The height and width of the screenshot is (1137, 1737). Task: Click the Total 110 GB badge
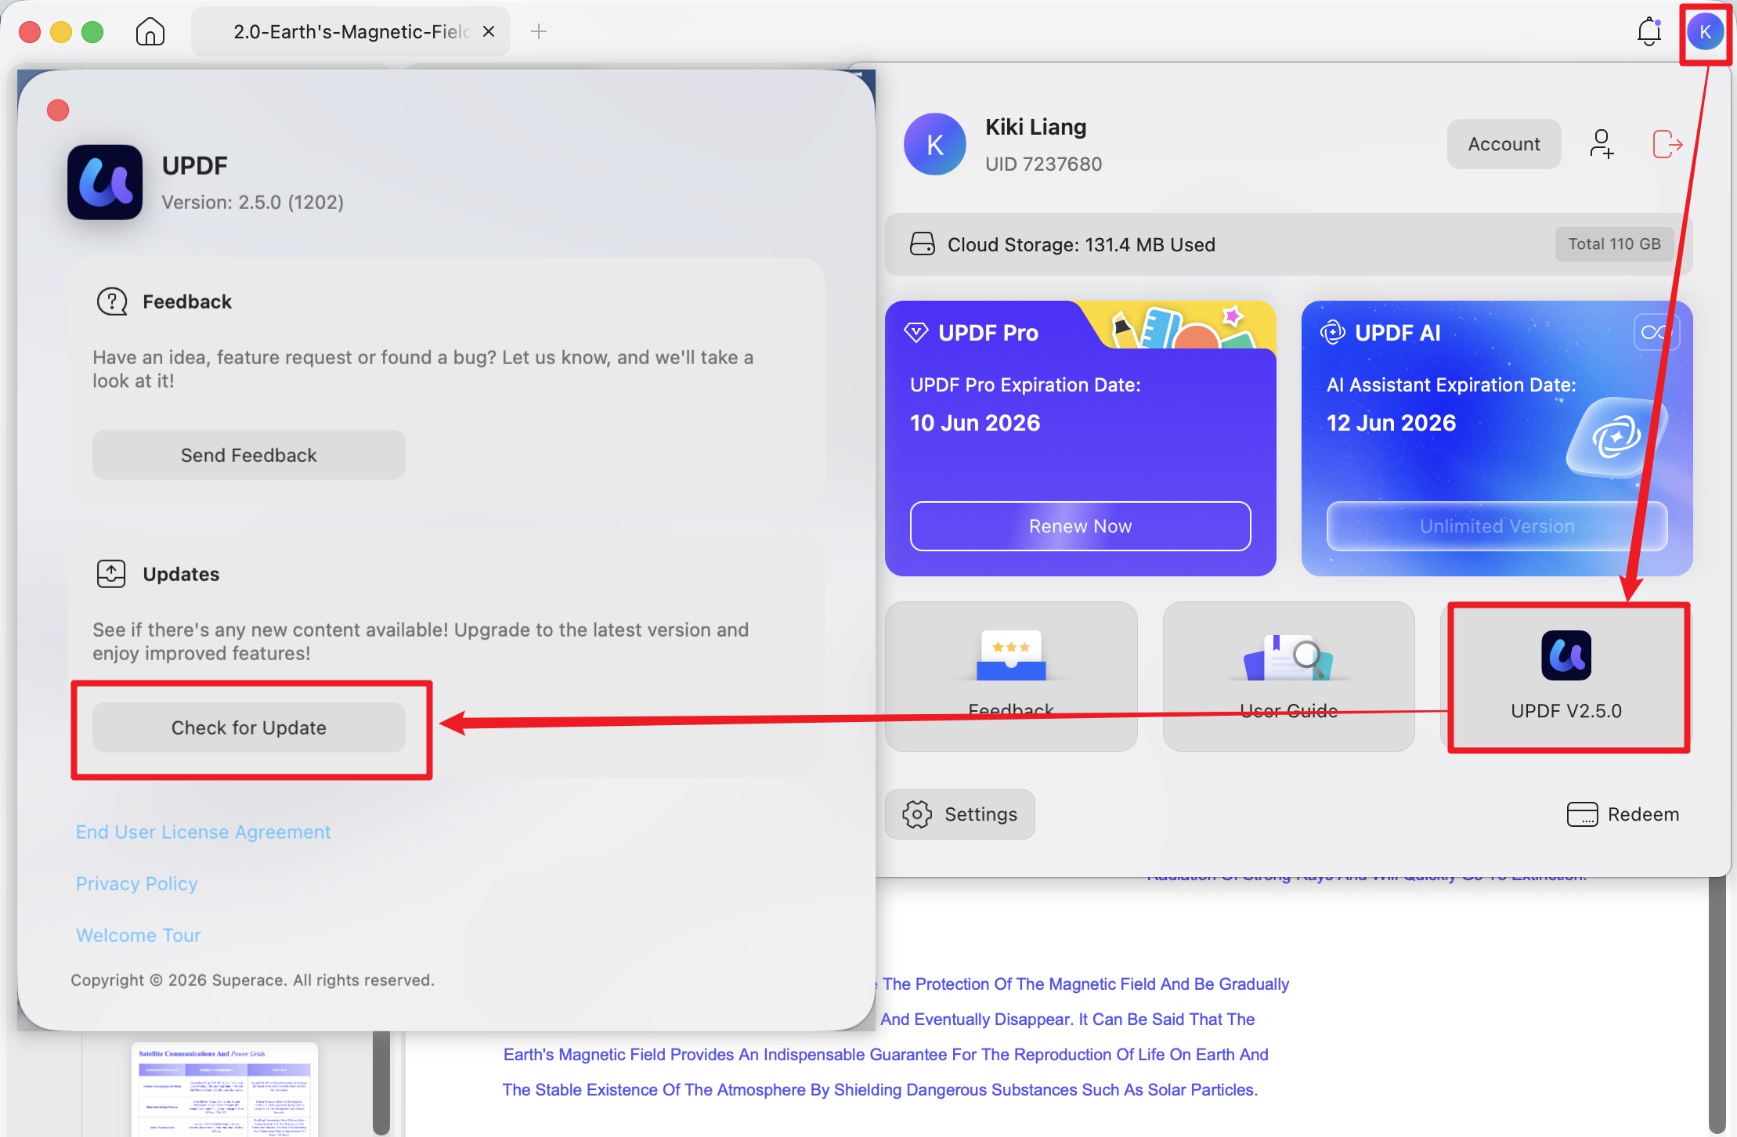tap(1614, 244)
